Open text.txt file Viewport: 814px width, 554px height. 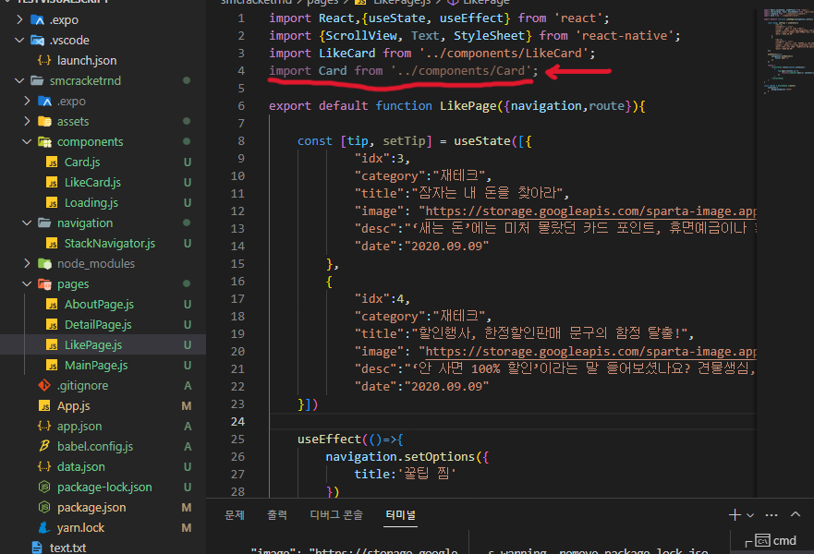click(x=67, y=548)
